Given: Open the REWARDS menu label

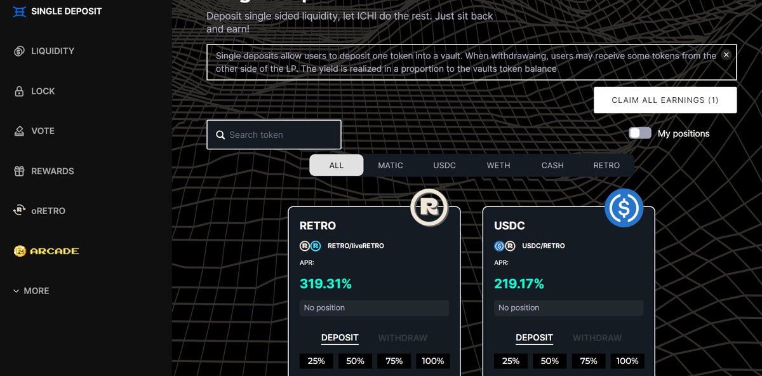Looking at the screenshot, I should [53, 171].
